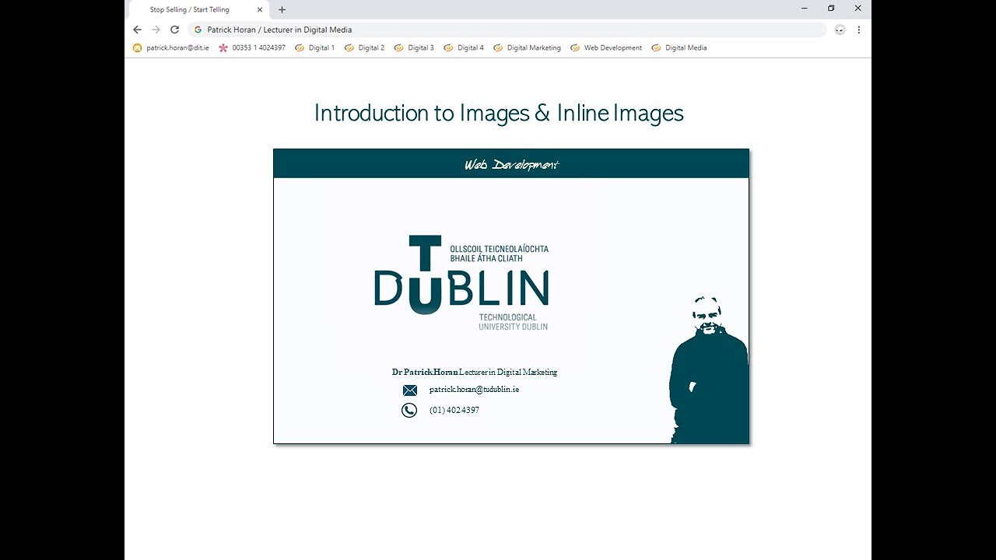Open a new tab with the plus button

(282, 9)
